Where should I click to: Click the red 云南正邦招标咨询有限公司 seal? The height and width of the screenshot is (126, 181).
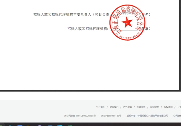pos(127,23)
